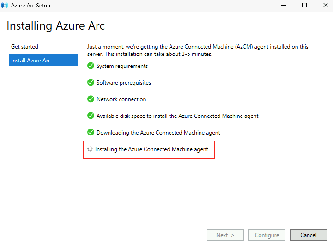Maximize the Azure Arc Setup window
Viewport: 333px width, 245px height.
(304, 5)
